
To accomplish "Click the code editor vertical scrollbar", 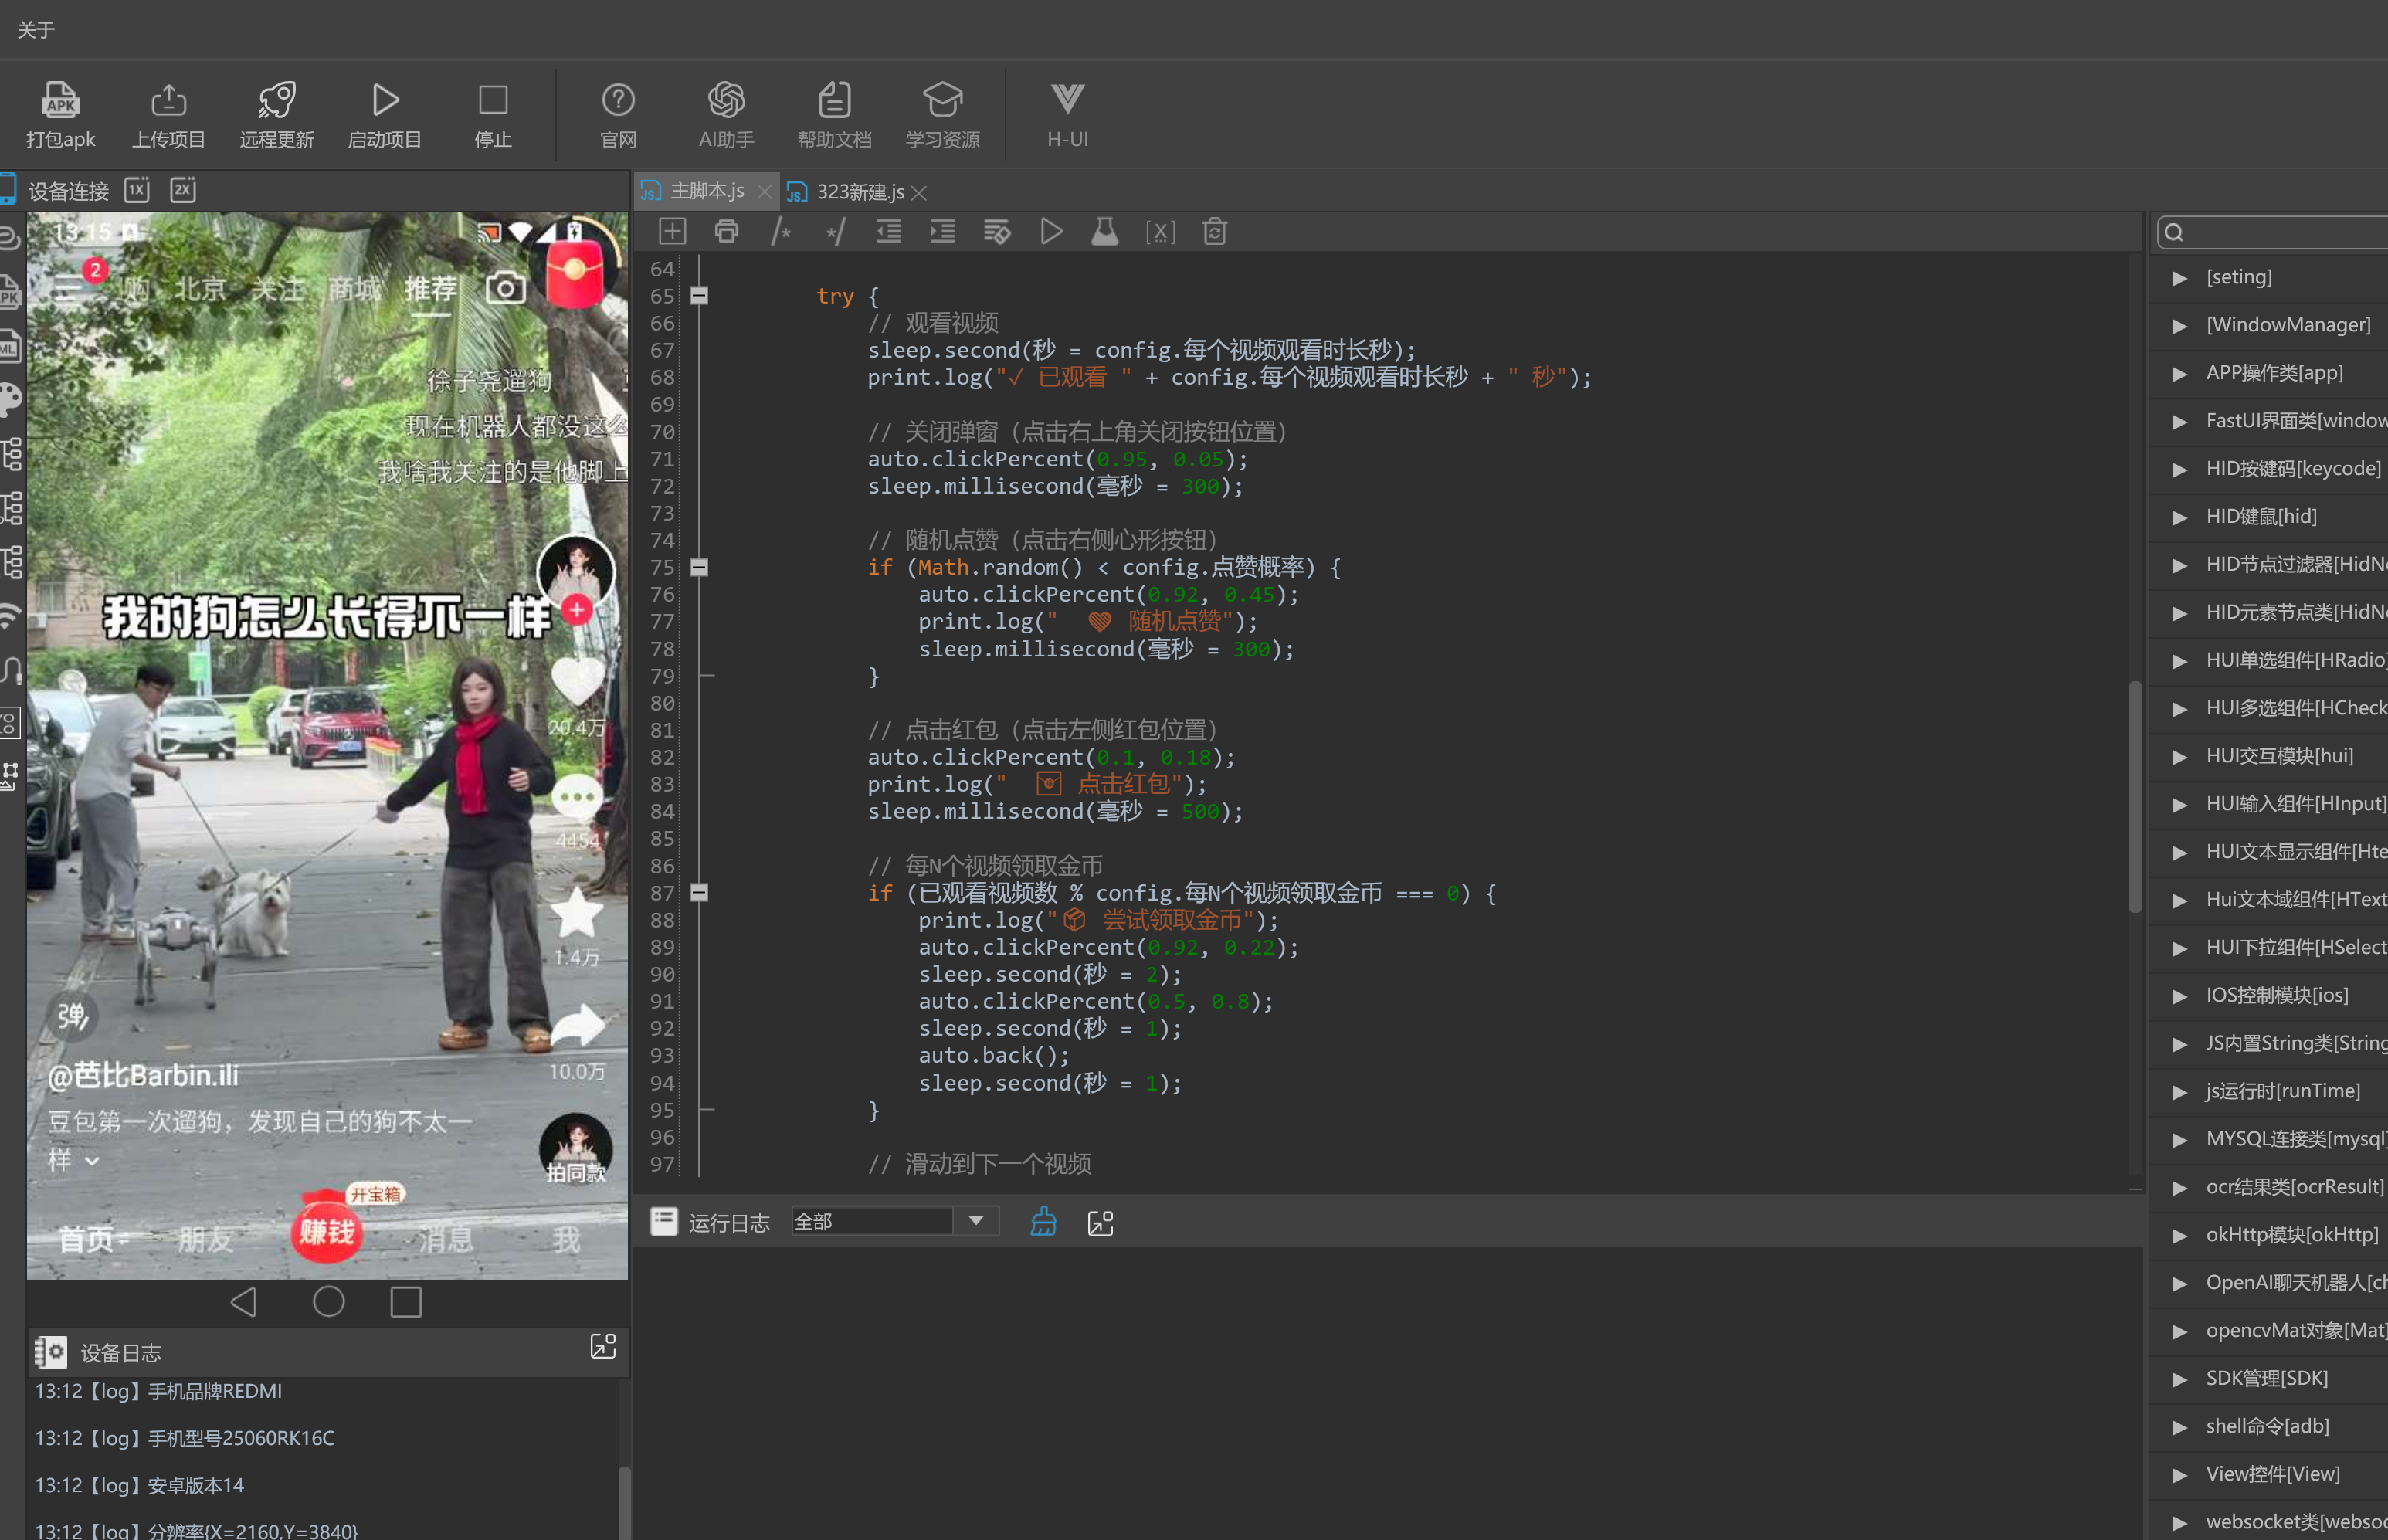I will click(x=2134, y=796).
